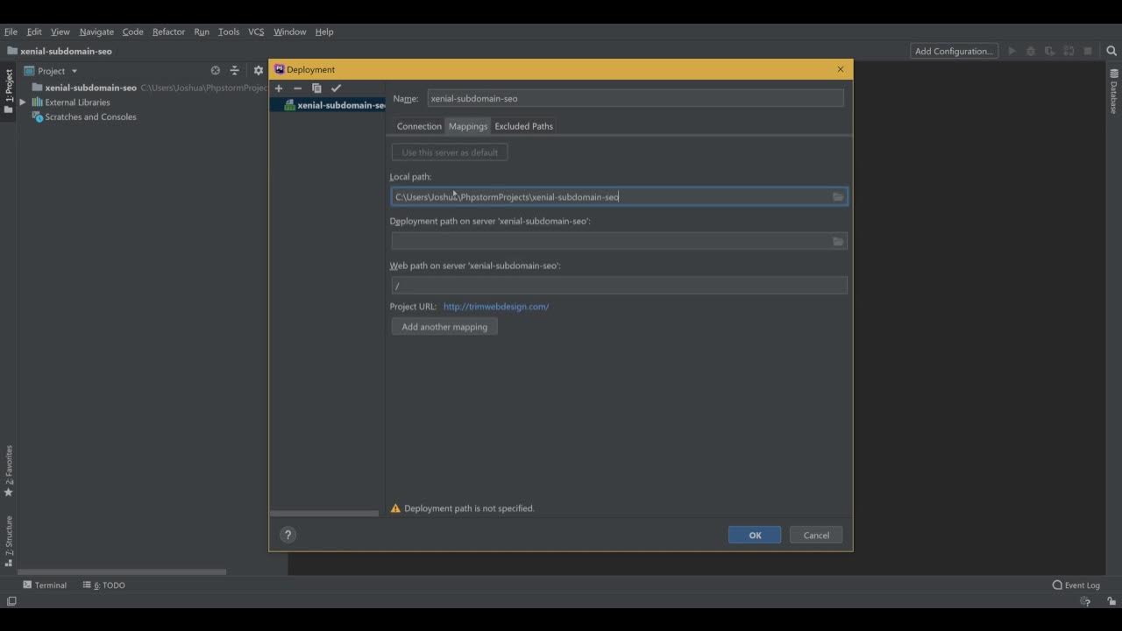Browse deployment path folder icon
This screenshot has height=631, width=1122.
pyautogui.click(x=838, y=241)
